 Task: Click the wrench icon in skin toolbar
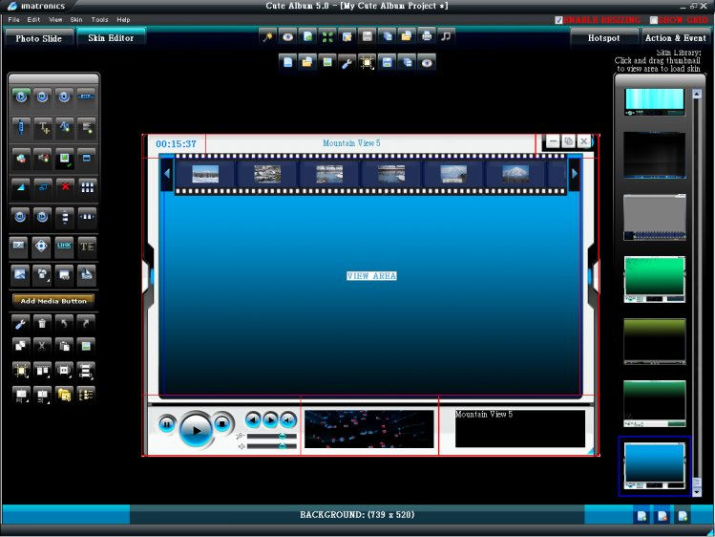tap(347, 62)
